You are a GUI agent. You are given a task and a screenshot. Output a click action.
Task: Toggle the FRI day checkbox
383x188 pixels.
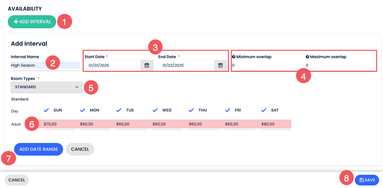[x=228, y=110]
